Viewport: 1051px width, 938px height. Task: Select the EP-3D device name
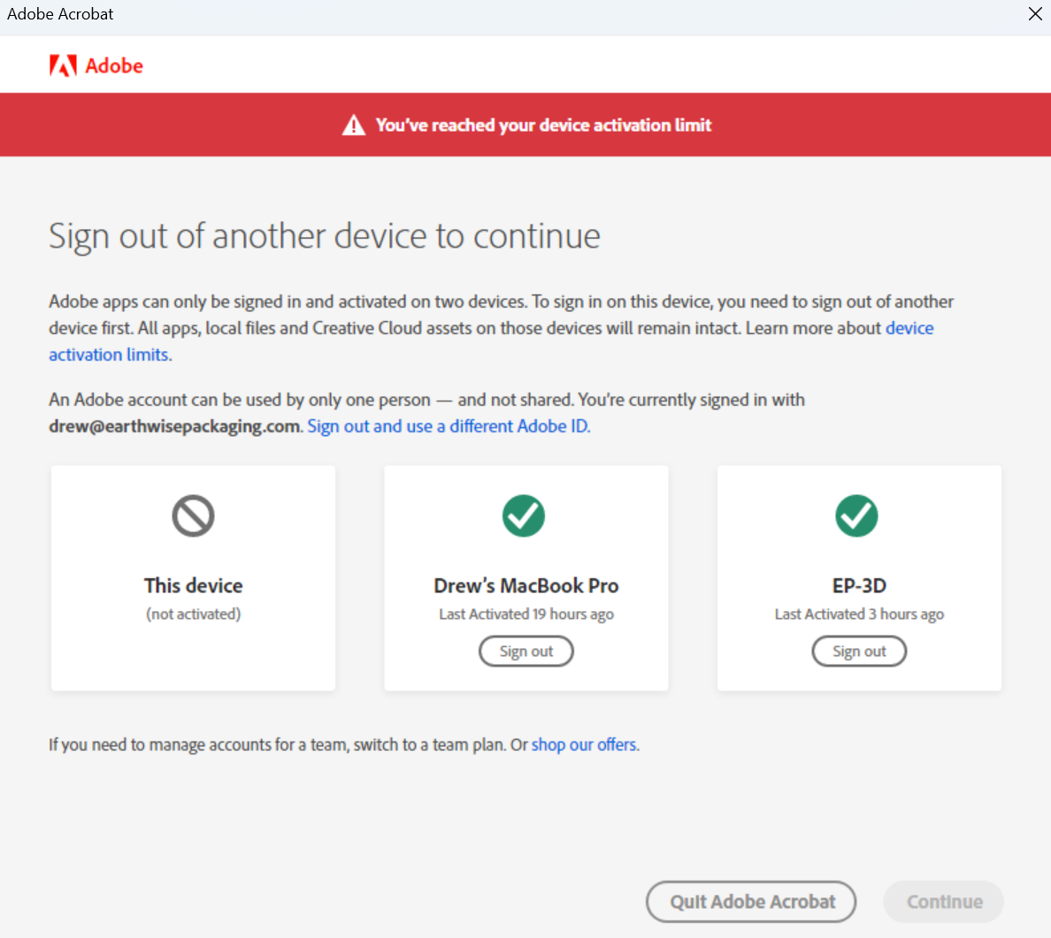point(858,585)
